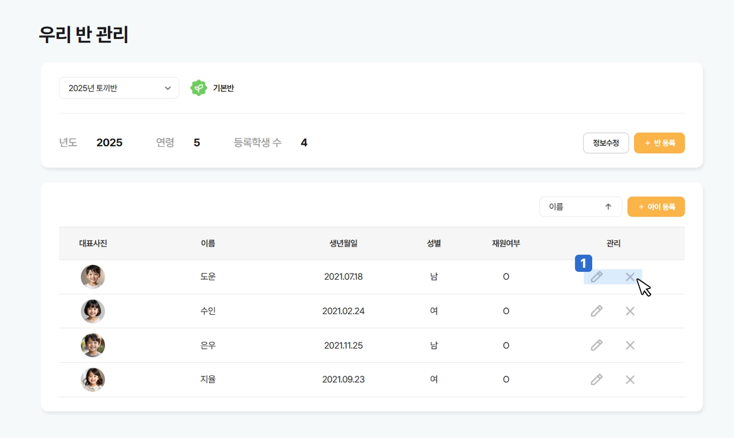
Task: Click 도윤's profile photo
Action: click(x=93, y=277)
